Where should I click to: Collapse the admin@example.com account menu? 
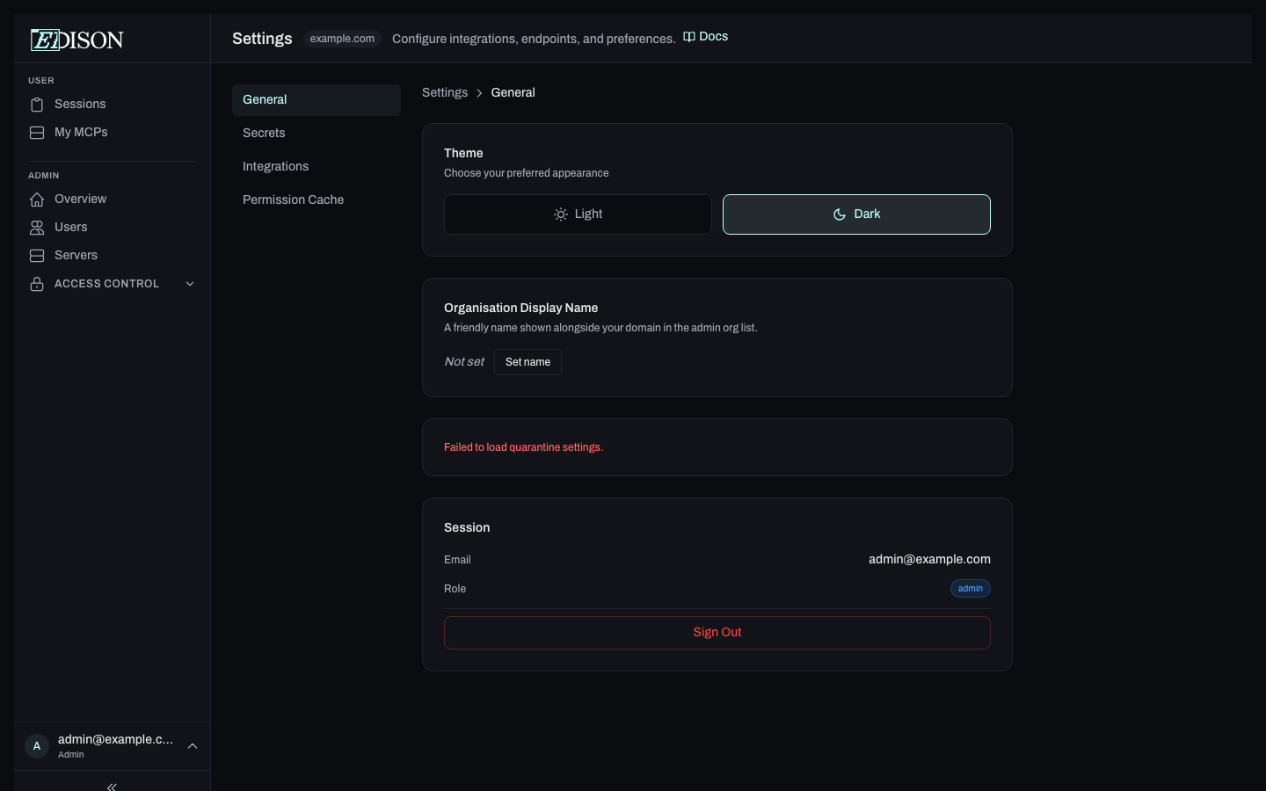(193, 745)
